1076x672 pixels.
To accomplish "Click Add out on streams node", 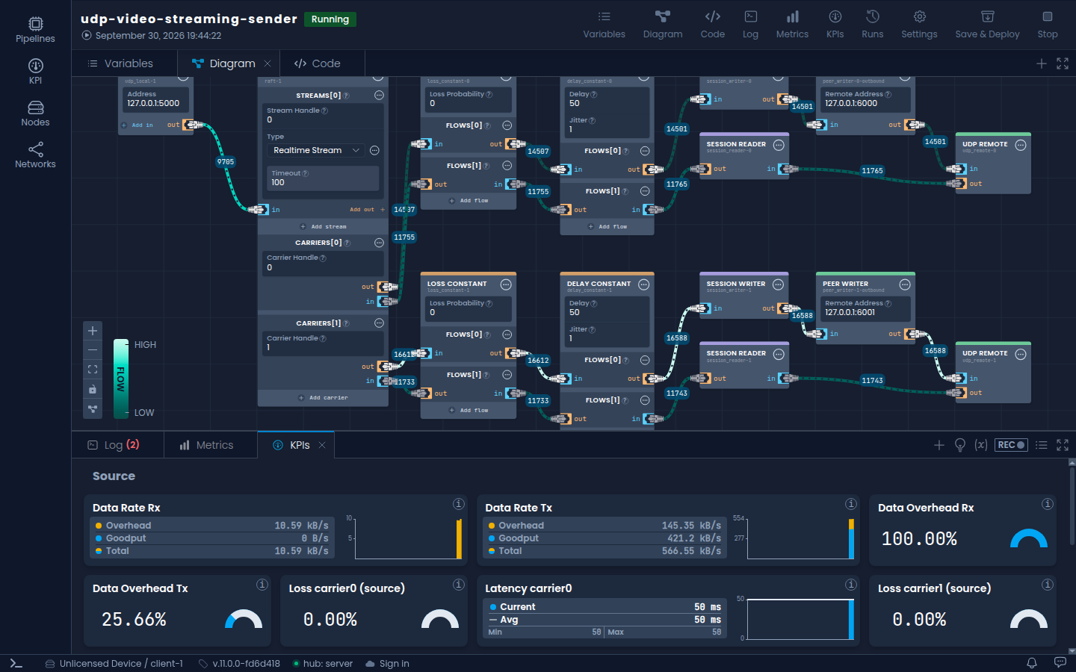I will [368, 210].
